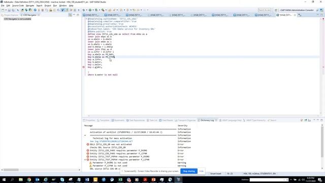Image resolution: width=325 pixels, height=183 pixels.
Task: Switch to the Bookmarks tab
Action: click(117, 120)
